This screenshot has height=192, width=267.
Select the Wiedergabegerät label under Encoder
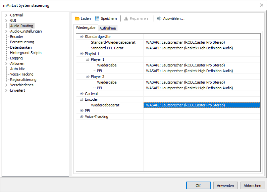[x=105, y=105]
